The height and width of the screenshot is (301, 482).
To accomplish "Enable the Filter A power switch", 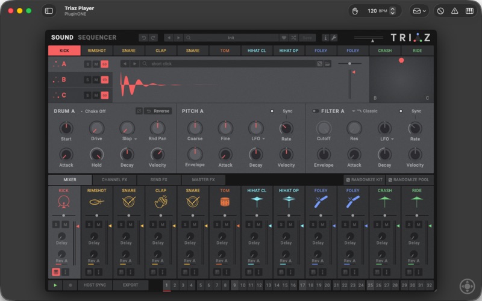I will point(315,111).
